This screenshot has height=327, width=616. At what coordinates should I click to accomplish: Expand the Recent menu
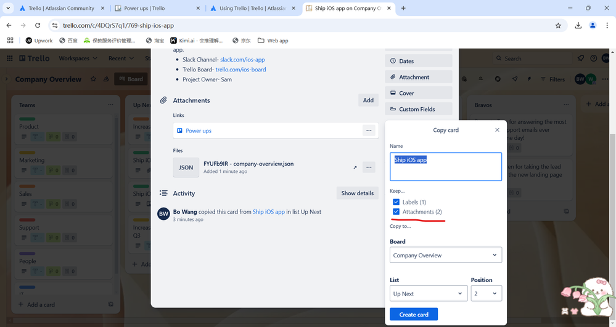(121, 58)
